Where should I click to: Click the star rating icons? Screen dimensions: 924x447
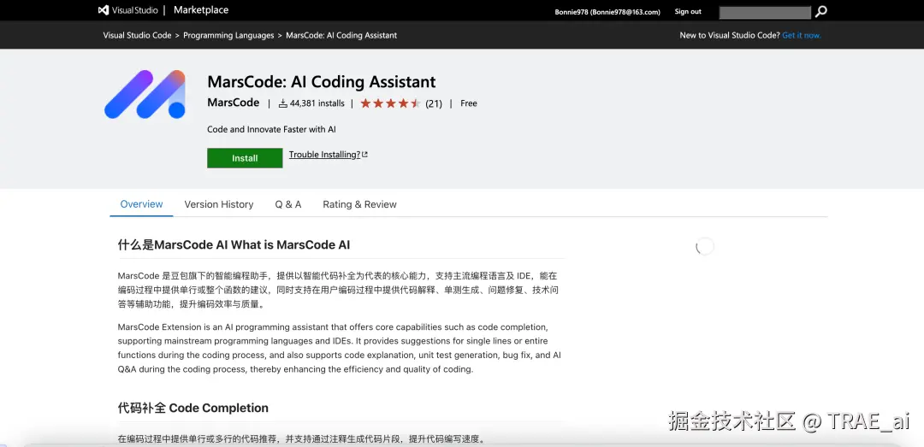[390, 103]
